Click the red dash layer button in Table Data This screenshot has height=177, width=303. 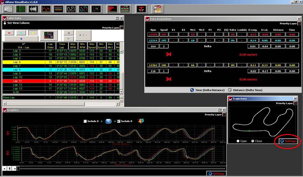pos(9,33)
